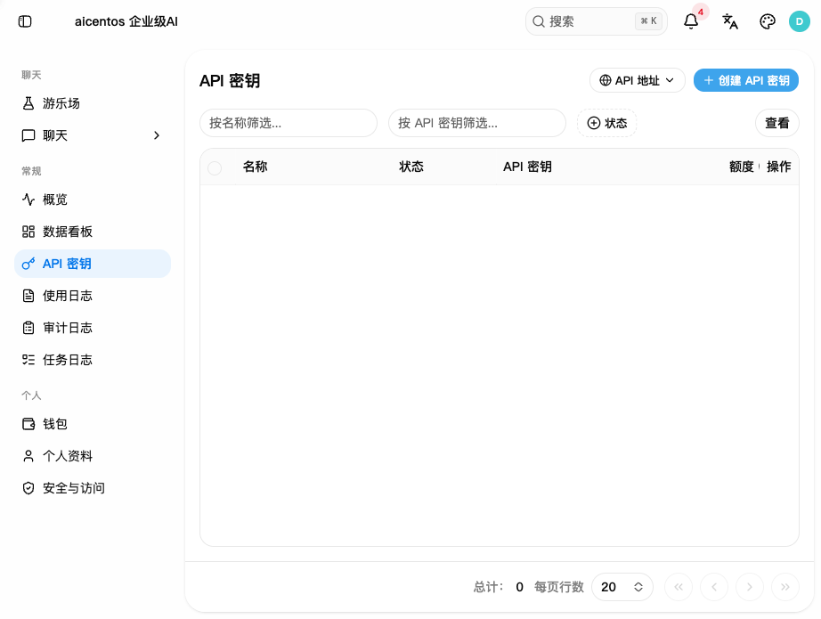This screenshot has height=619, width=821.
Task: Toggle the sidebar panel icon
Action: coord(25,21)
